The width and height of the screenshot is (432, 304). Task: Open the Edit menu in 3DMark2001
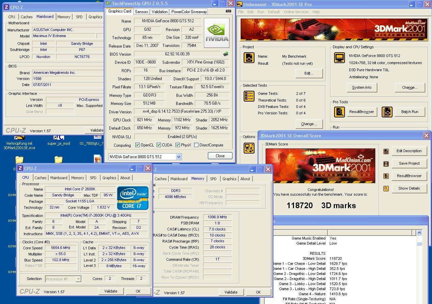click(250, 12)
